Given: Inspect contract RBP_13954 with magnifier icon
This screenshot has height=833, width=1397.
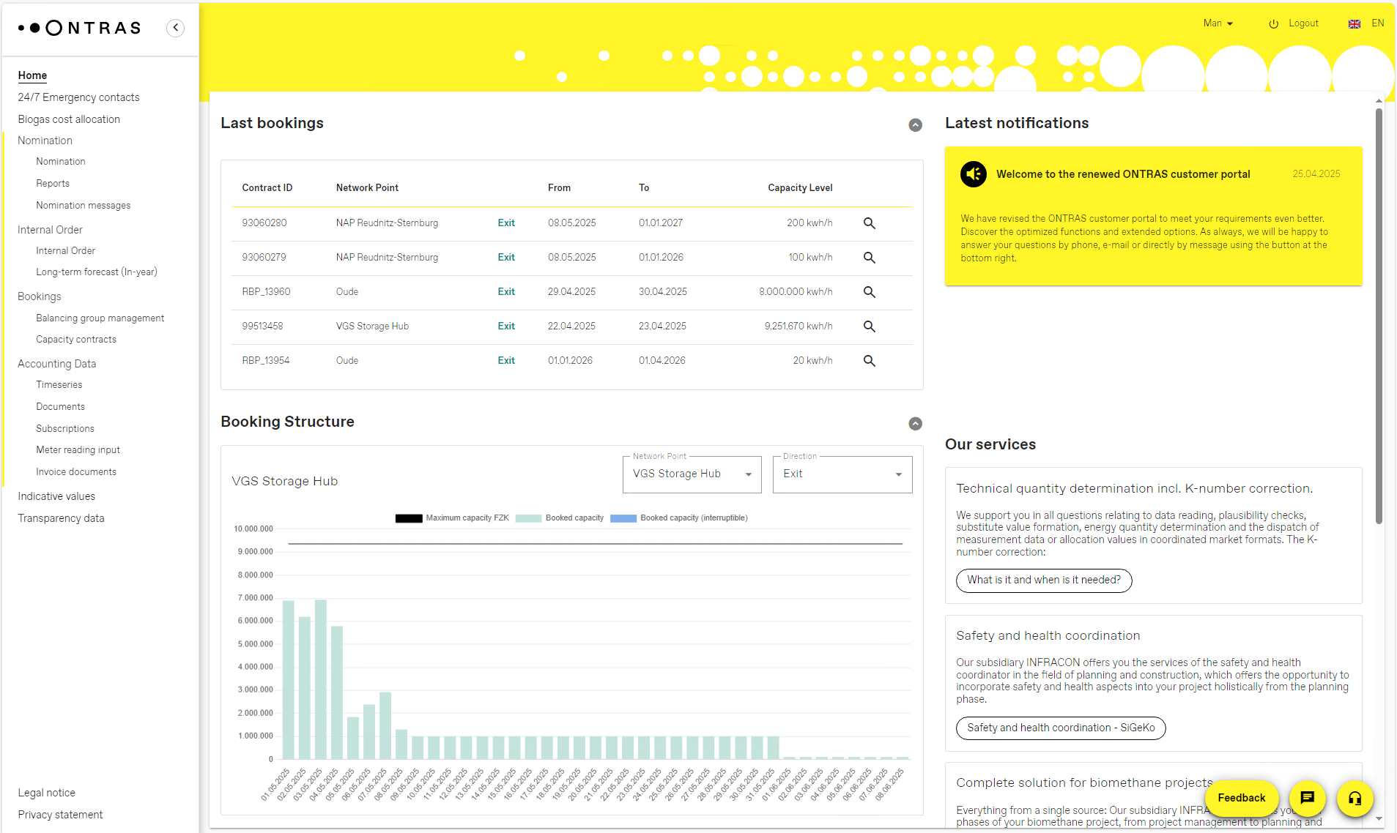Looking at the screenshot, I should tap(869, 361).
